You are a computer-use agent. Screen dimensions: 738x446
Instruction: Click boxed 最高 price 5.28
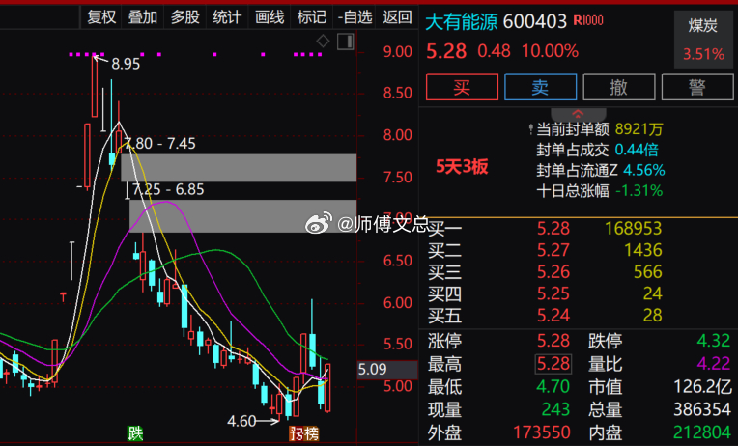point(553,364)
